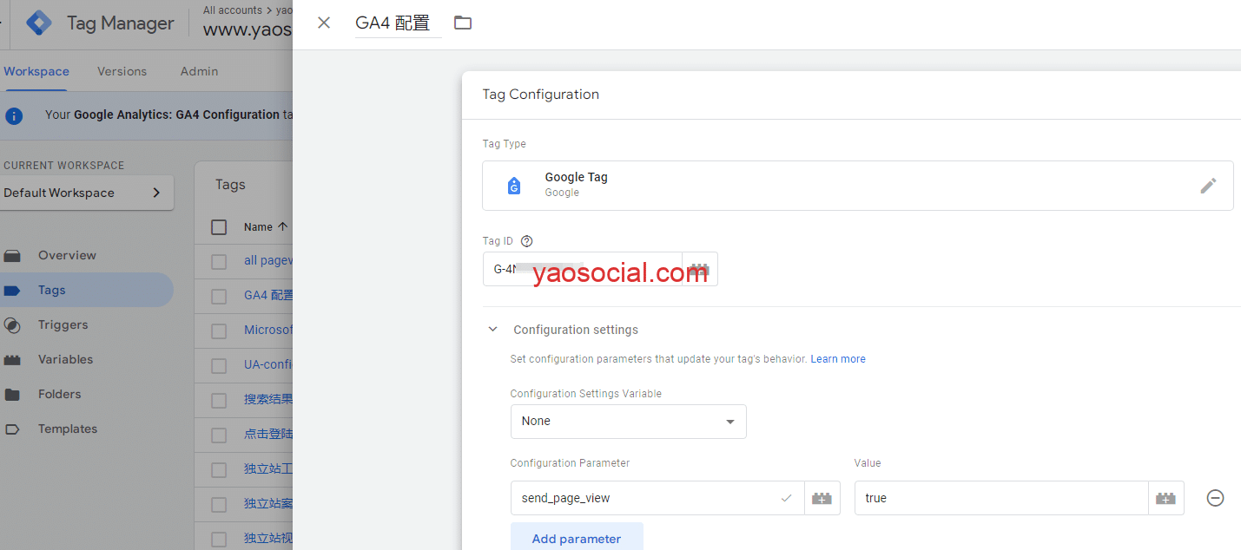Screen dimensions: 1241x550
Task: Toggle the select-all tags checkbox
Action: [x=219, y=227]
